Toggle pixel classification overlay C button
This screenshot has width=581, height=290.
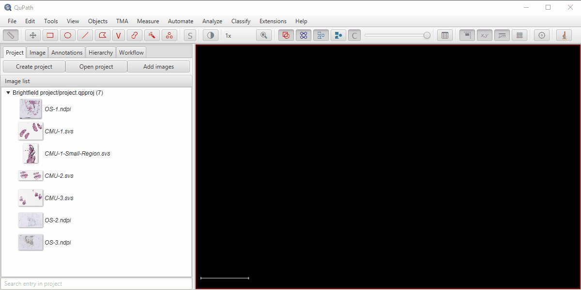(355, 35)
